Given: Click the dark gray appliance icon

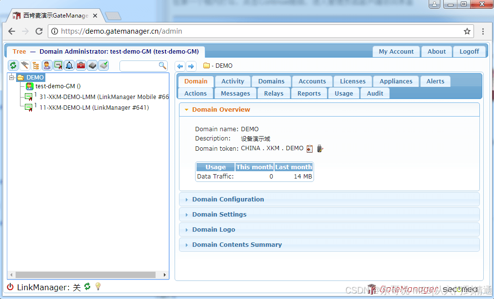Looking at the screenshot, I should point(92,65).
